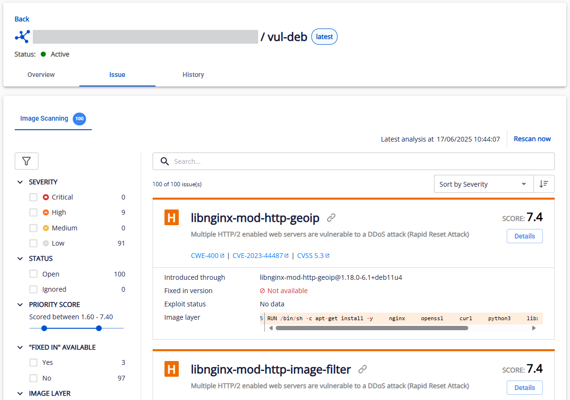The width and height of the screenshot is (570, 400).
Task: Click the RUN /bin/sh image layer code line
Action: coord(401,318)
